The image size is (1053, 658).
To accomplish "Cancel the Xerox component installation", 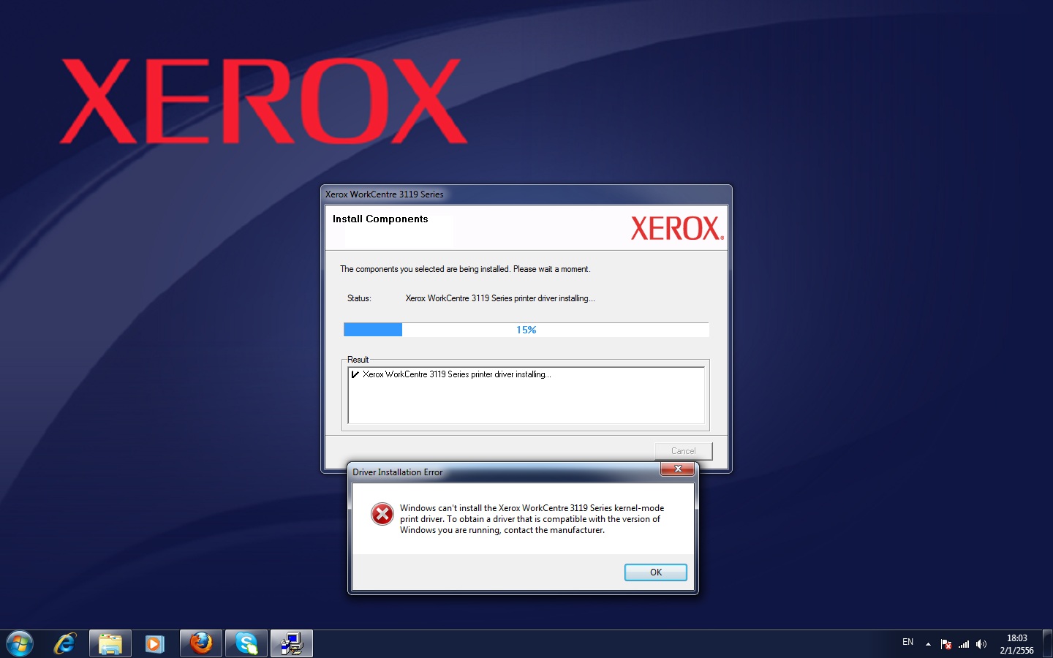I will (x=683, y=451).
